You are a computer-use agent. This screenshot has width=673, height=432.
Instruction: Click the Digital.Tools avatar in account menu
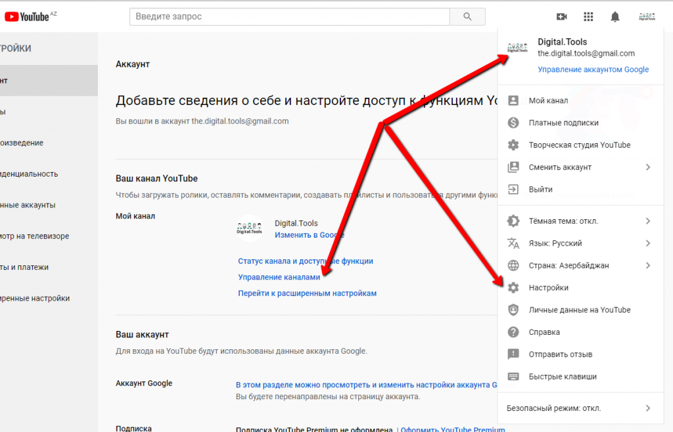tap(517, 47)
